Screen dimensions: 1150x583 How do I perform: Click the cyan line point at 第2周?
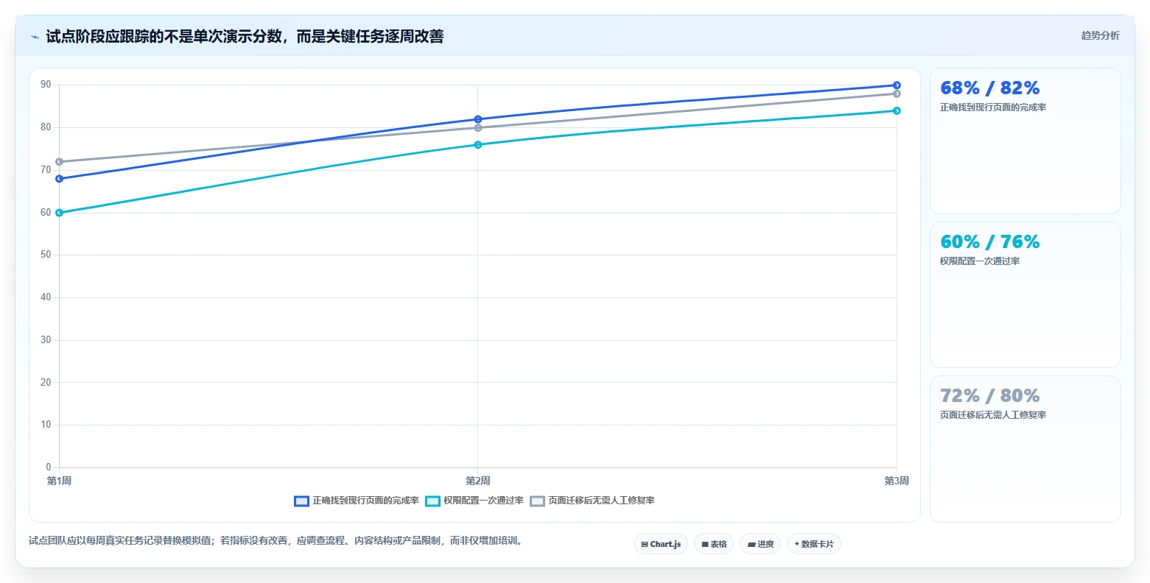[478, 145]
